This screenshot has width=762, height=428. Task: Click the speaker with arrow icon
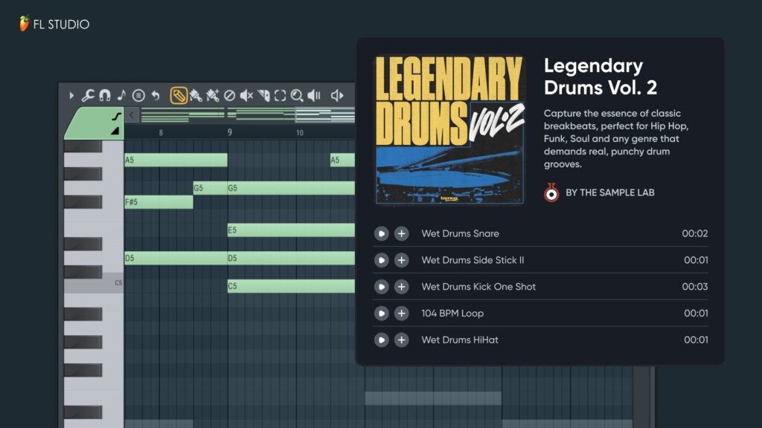pyautogui.click(x=337, y=96)
